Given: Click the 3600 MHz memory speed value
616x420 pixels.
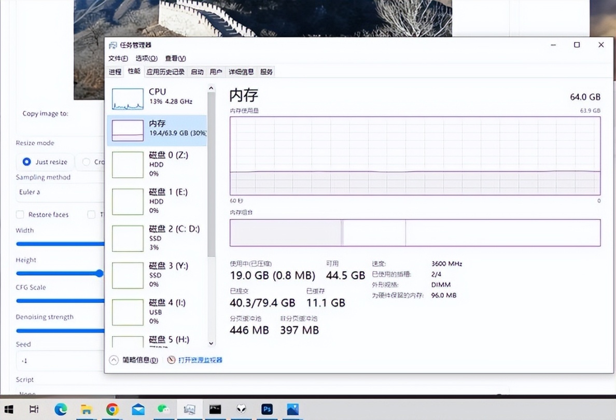Looking at the screenshot, I should [x=446, y=263].
